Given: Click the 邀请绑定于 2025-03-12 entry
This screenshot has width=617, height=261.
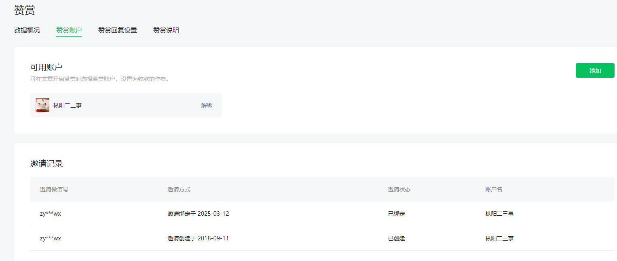Looking at the screenshot, I should click(x=198, y=214).
